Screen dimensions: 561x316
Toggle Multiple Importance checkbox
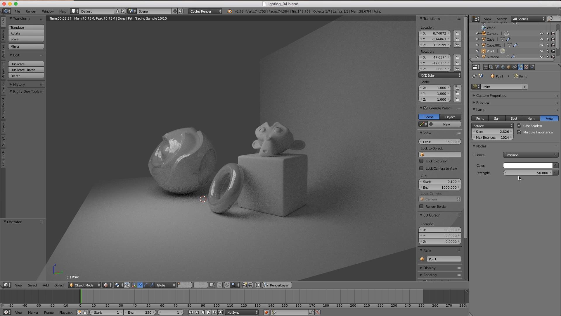click(x=519, y=132)
